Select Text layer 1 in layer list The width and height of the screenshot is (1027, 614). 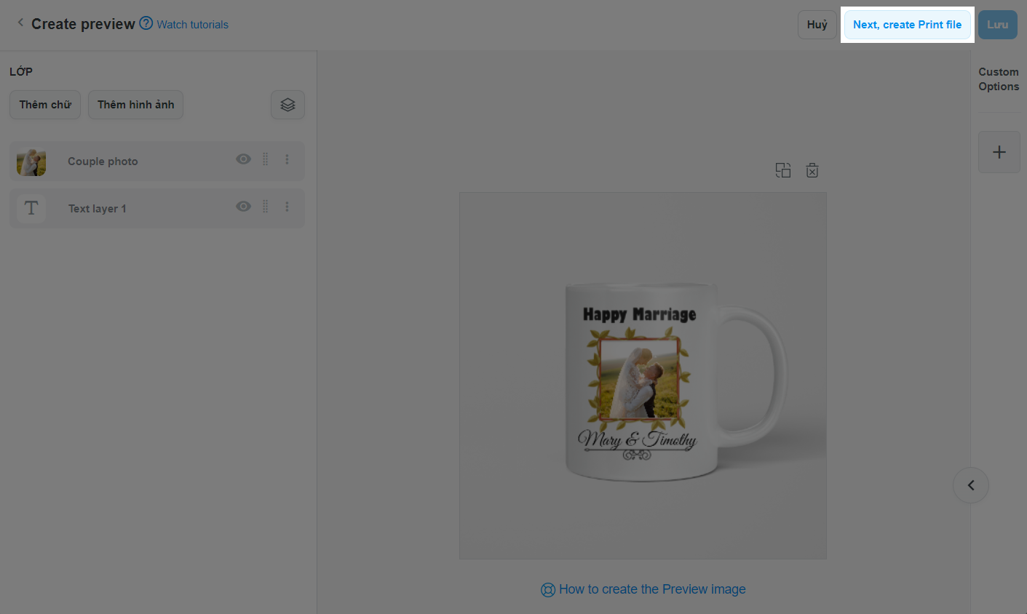(x=97, y=209)
